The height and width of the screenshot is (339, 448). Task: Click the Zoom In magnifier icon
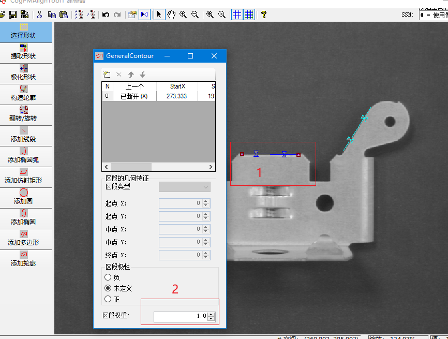183,14
